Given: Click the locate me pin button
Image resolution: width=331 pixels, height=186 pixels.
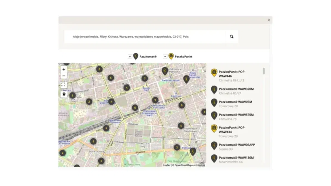Looking at the screenshot, I should (x=64, y=94).
